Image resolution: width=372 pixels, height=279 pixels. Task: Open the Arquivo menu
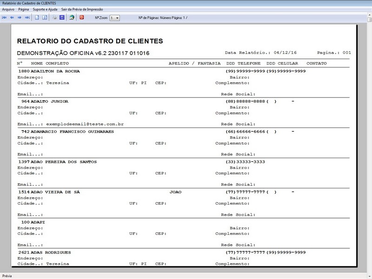(x=7, y=8)
